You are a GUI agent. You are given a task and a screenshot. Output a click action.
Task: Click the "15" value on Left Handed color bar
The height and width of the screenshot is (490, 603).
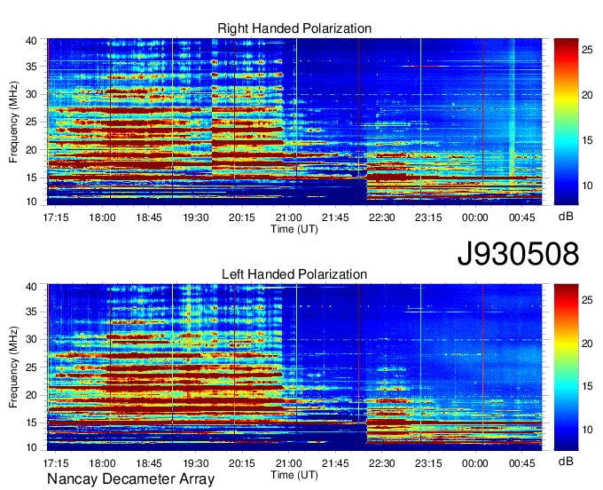(587, 386)
